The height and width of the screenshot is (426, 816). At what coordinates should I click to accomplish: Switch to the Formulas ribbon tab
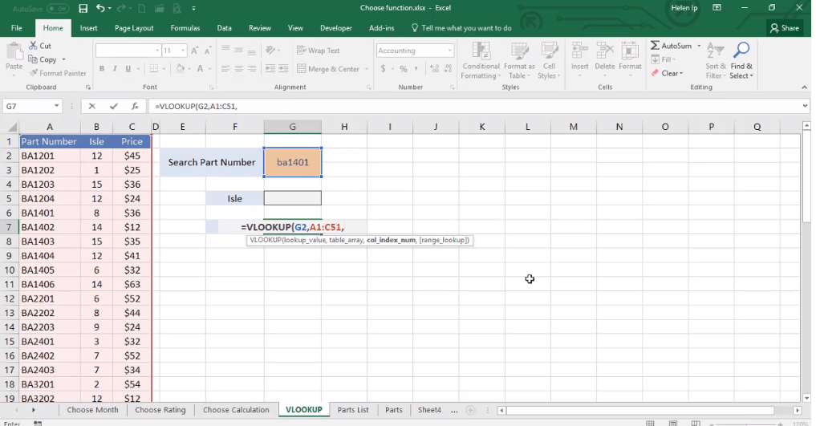point(185,28)
